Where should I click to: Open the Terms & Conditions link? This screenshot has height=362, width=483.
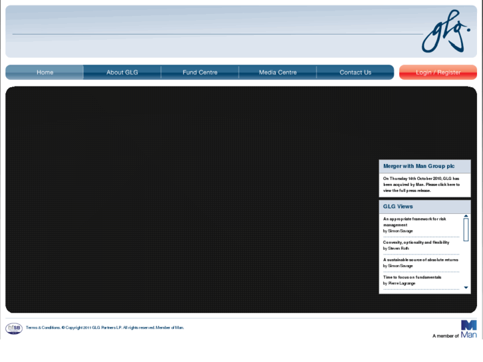point(43,327)
